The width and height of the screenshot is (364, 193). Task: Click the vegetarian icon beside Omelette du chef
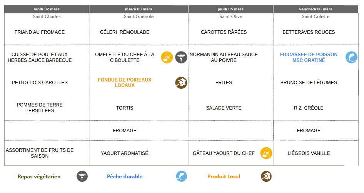point(181,57)
